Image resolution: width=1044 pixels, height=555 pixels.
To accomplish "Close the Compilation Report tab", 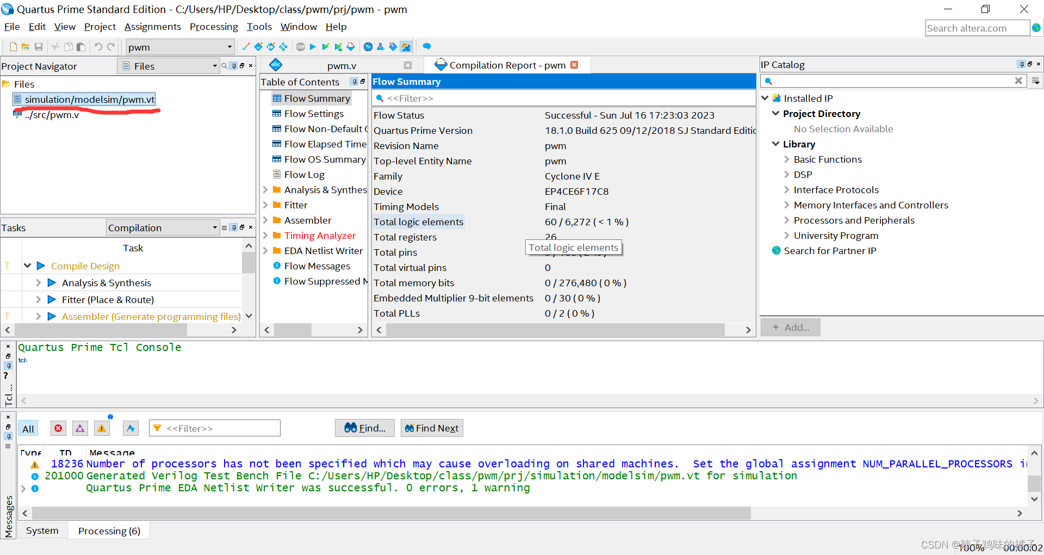I will pyautogui.click(x=574, y=65).
